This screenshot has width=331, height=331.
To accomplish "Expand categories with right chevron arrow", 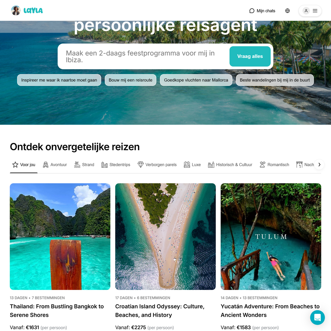I will (319, 165).
